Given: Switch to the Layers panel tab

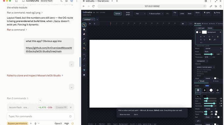Looking at the screenshot, I should 198,23.
